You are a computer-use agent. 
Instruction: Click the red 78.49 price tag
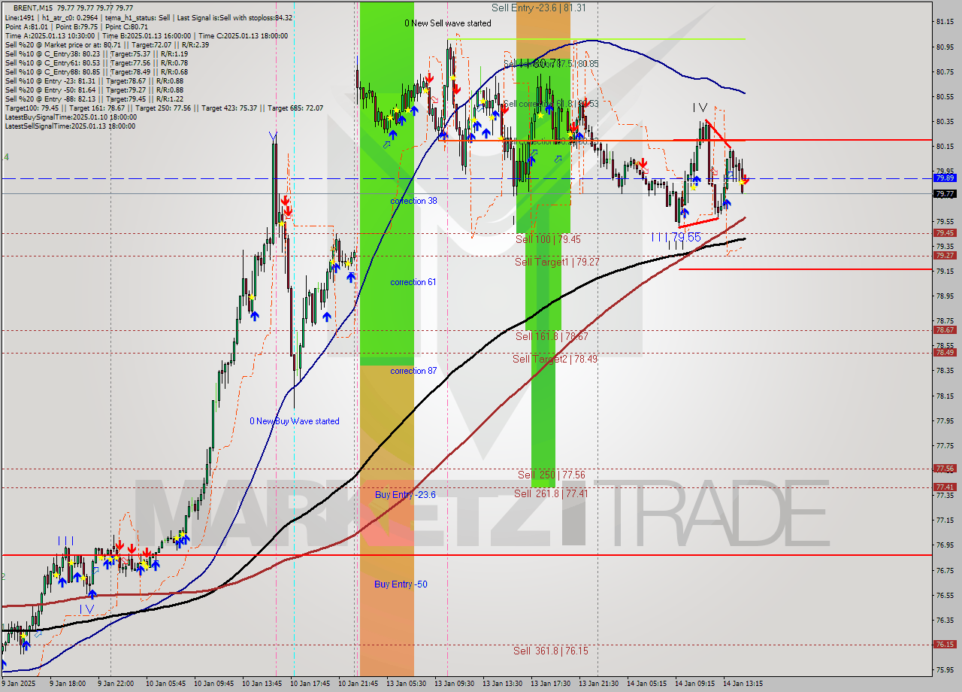945,353
